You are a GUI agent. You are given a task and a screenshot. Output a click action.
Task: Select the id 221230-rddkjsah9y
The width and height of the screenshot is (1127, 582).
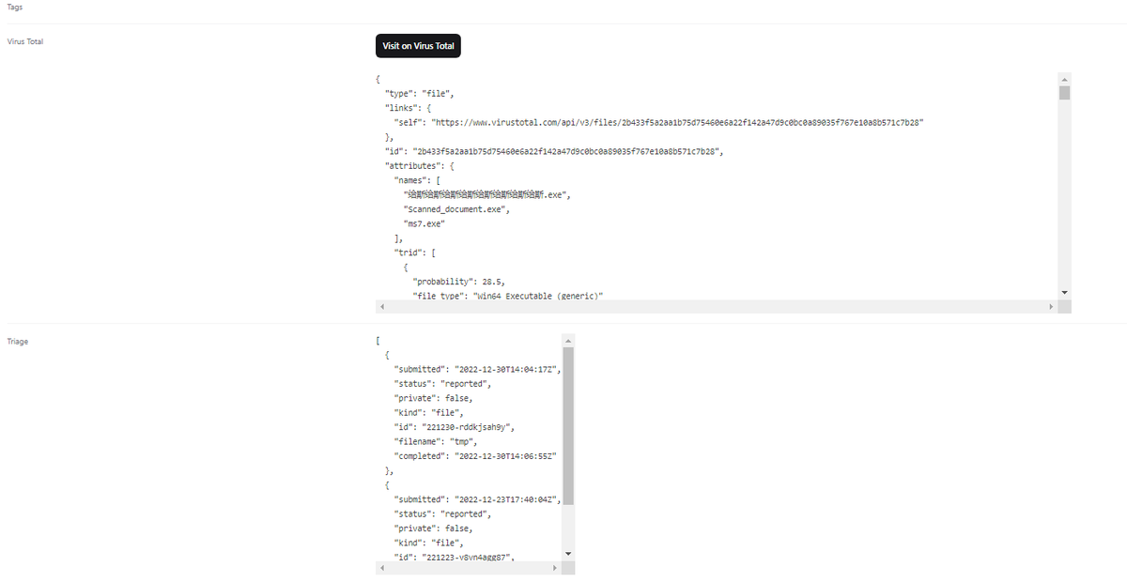click(469, 427)
